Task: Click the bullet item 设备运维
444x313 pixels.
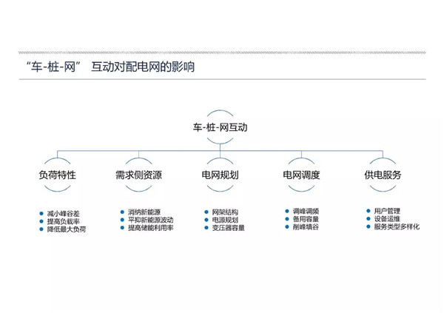Action: click(387, 219)
